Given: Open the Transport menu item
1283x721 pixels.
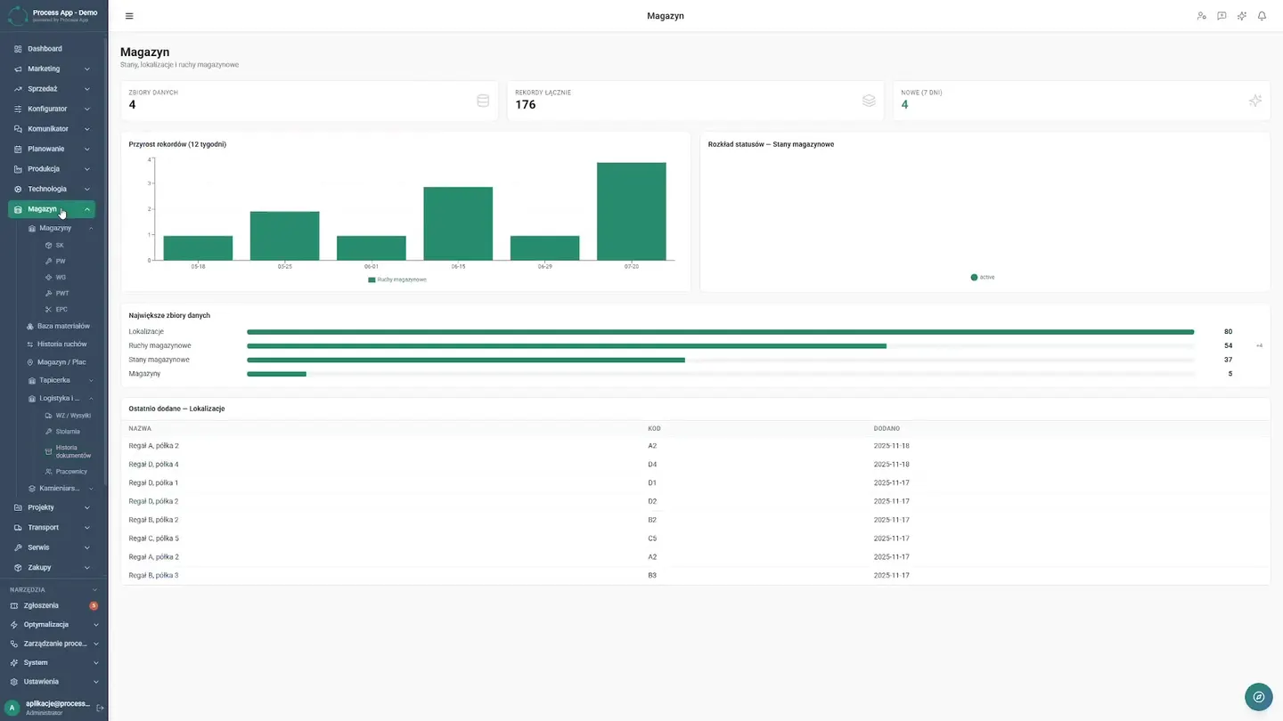Looking at the screenshot, I should pyautogui.click(x=52, y=527).
